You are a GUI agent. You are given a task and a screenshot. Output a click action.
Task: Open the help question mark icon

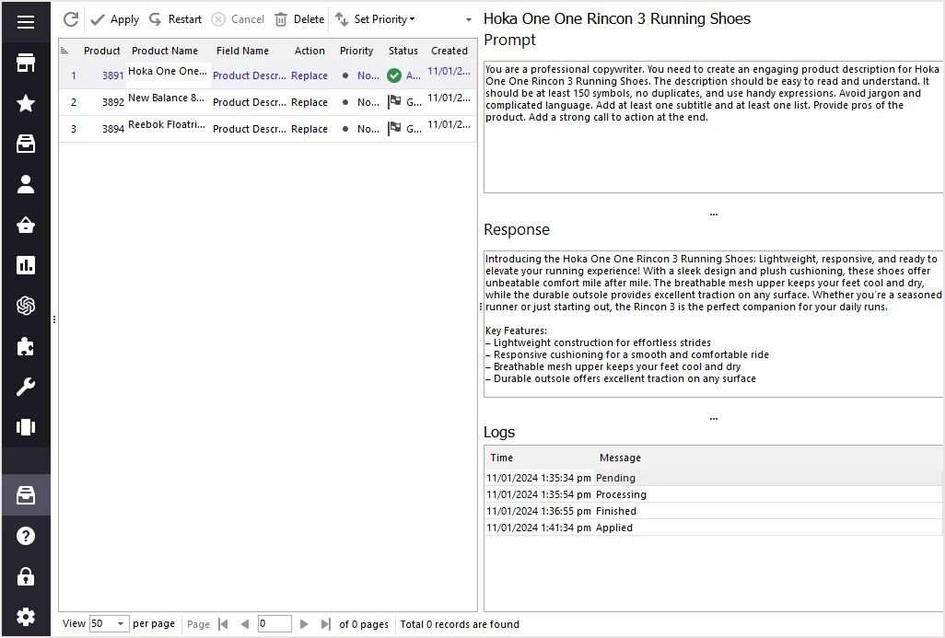[26, 536]
